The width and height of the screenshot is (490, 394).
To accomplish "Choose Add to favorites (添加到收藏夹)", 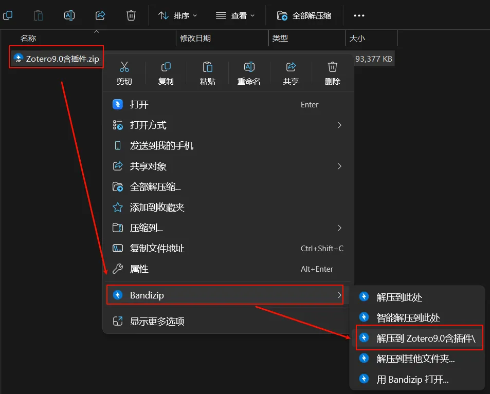I will pyautogui.click(x=228, y=208).
